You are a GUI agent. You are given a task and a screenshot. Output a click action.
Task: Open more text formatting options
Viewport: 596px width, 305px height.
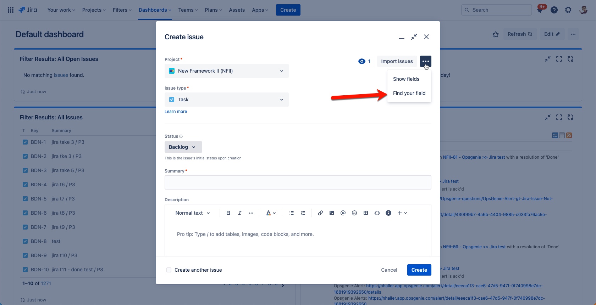pos(251,213)
